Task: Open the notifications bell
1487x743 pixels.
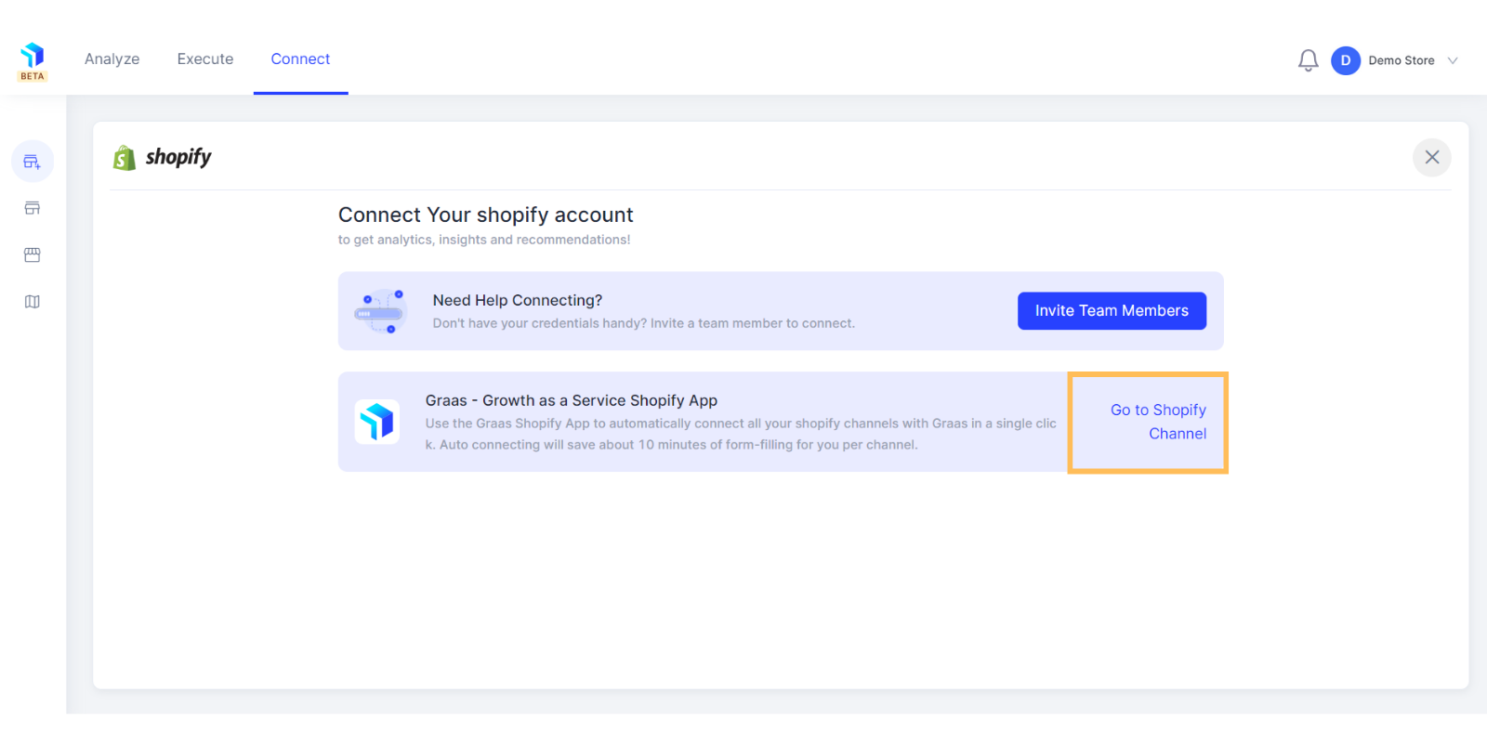Action: (1308, 60)
